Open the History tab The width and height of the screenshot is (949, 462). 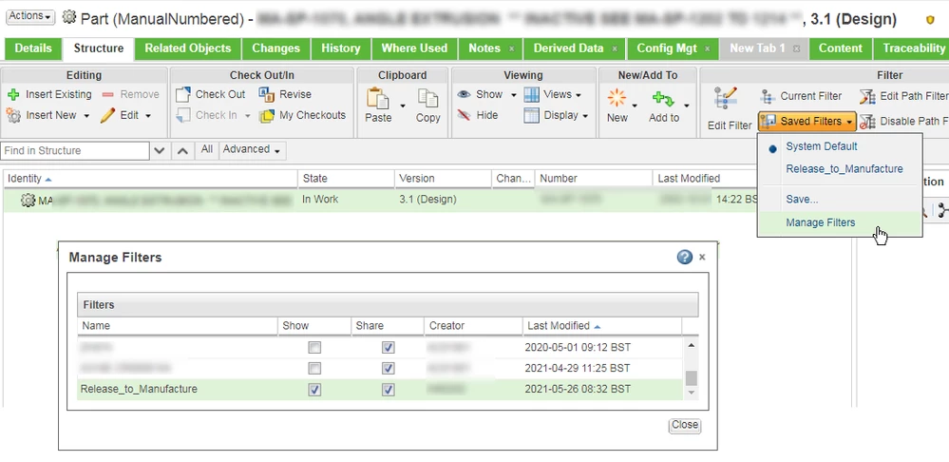(341, 48)
